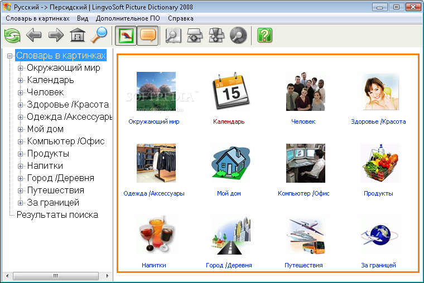Expand the За границей tree node
This screenshot has height=283, width=424.
click(x=20, y=203)
